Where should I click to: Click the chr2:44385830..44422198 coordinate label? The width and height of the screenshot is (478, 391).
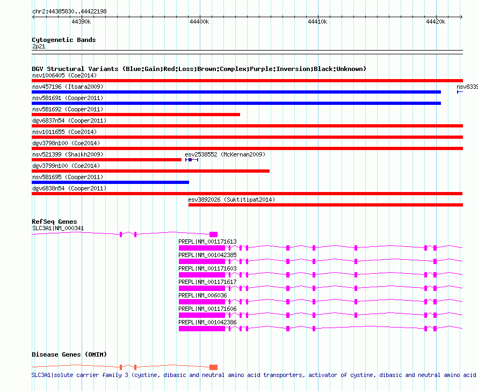[69, 11]
